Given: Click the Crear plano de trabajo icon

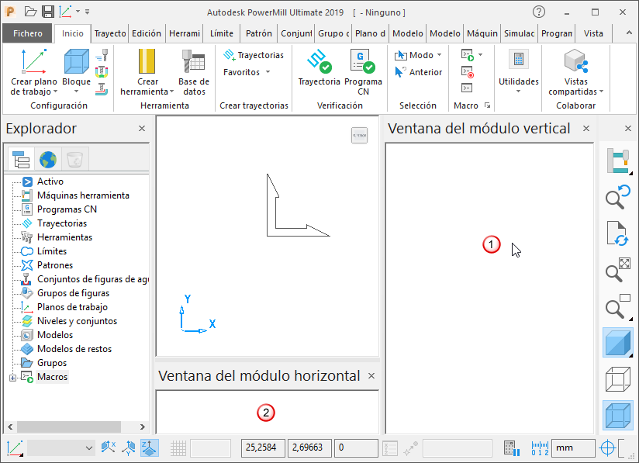Looking at the screenshot, I should [34, 61].
